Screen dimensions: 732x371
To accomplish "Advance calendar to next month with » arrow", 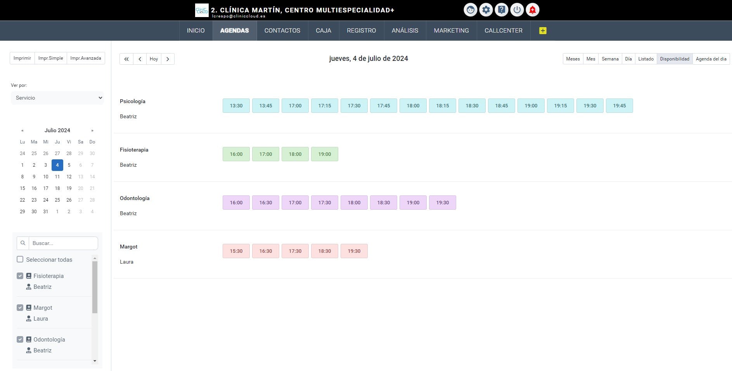I will point(92,130).
